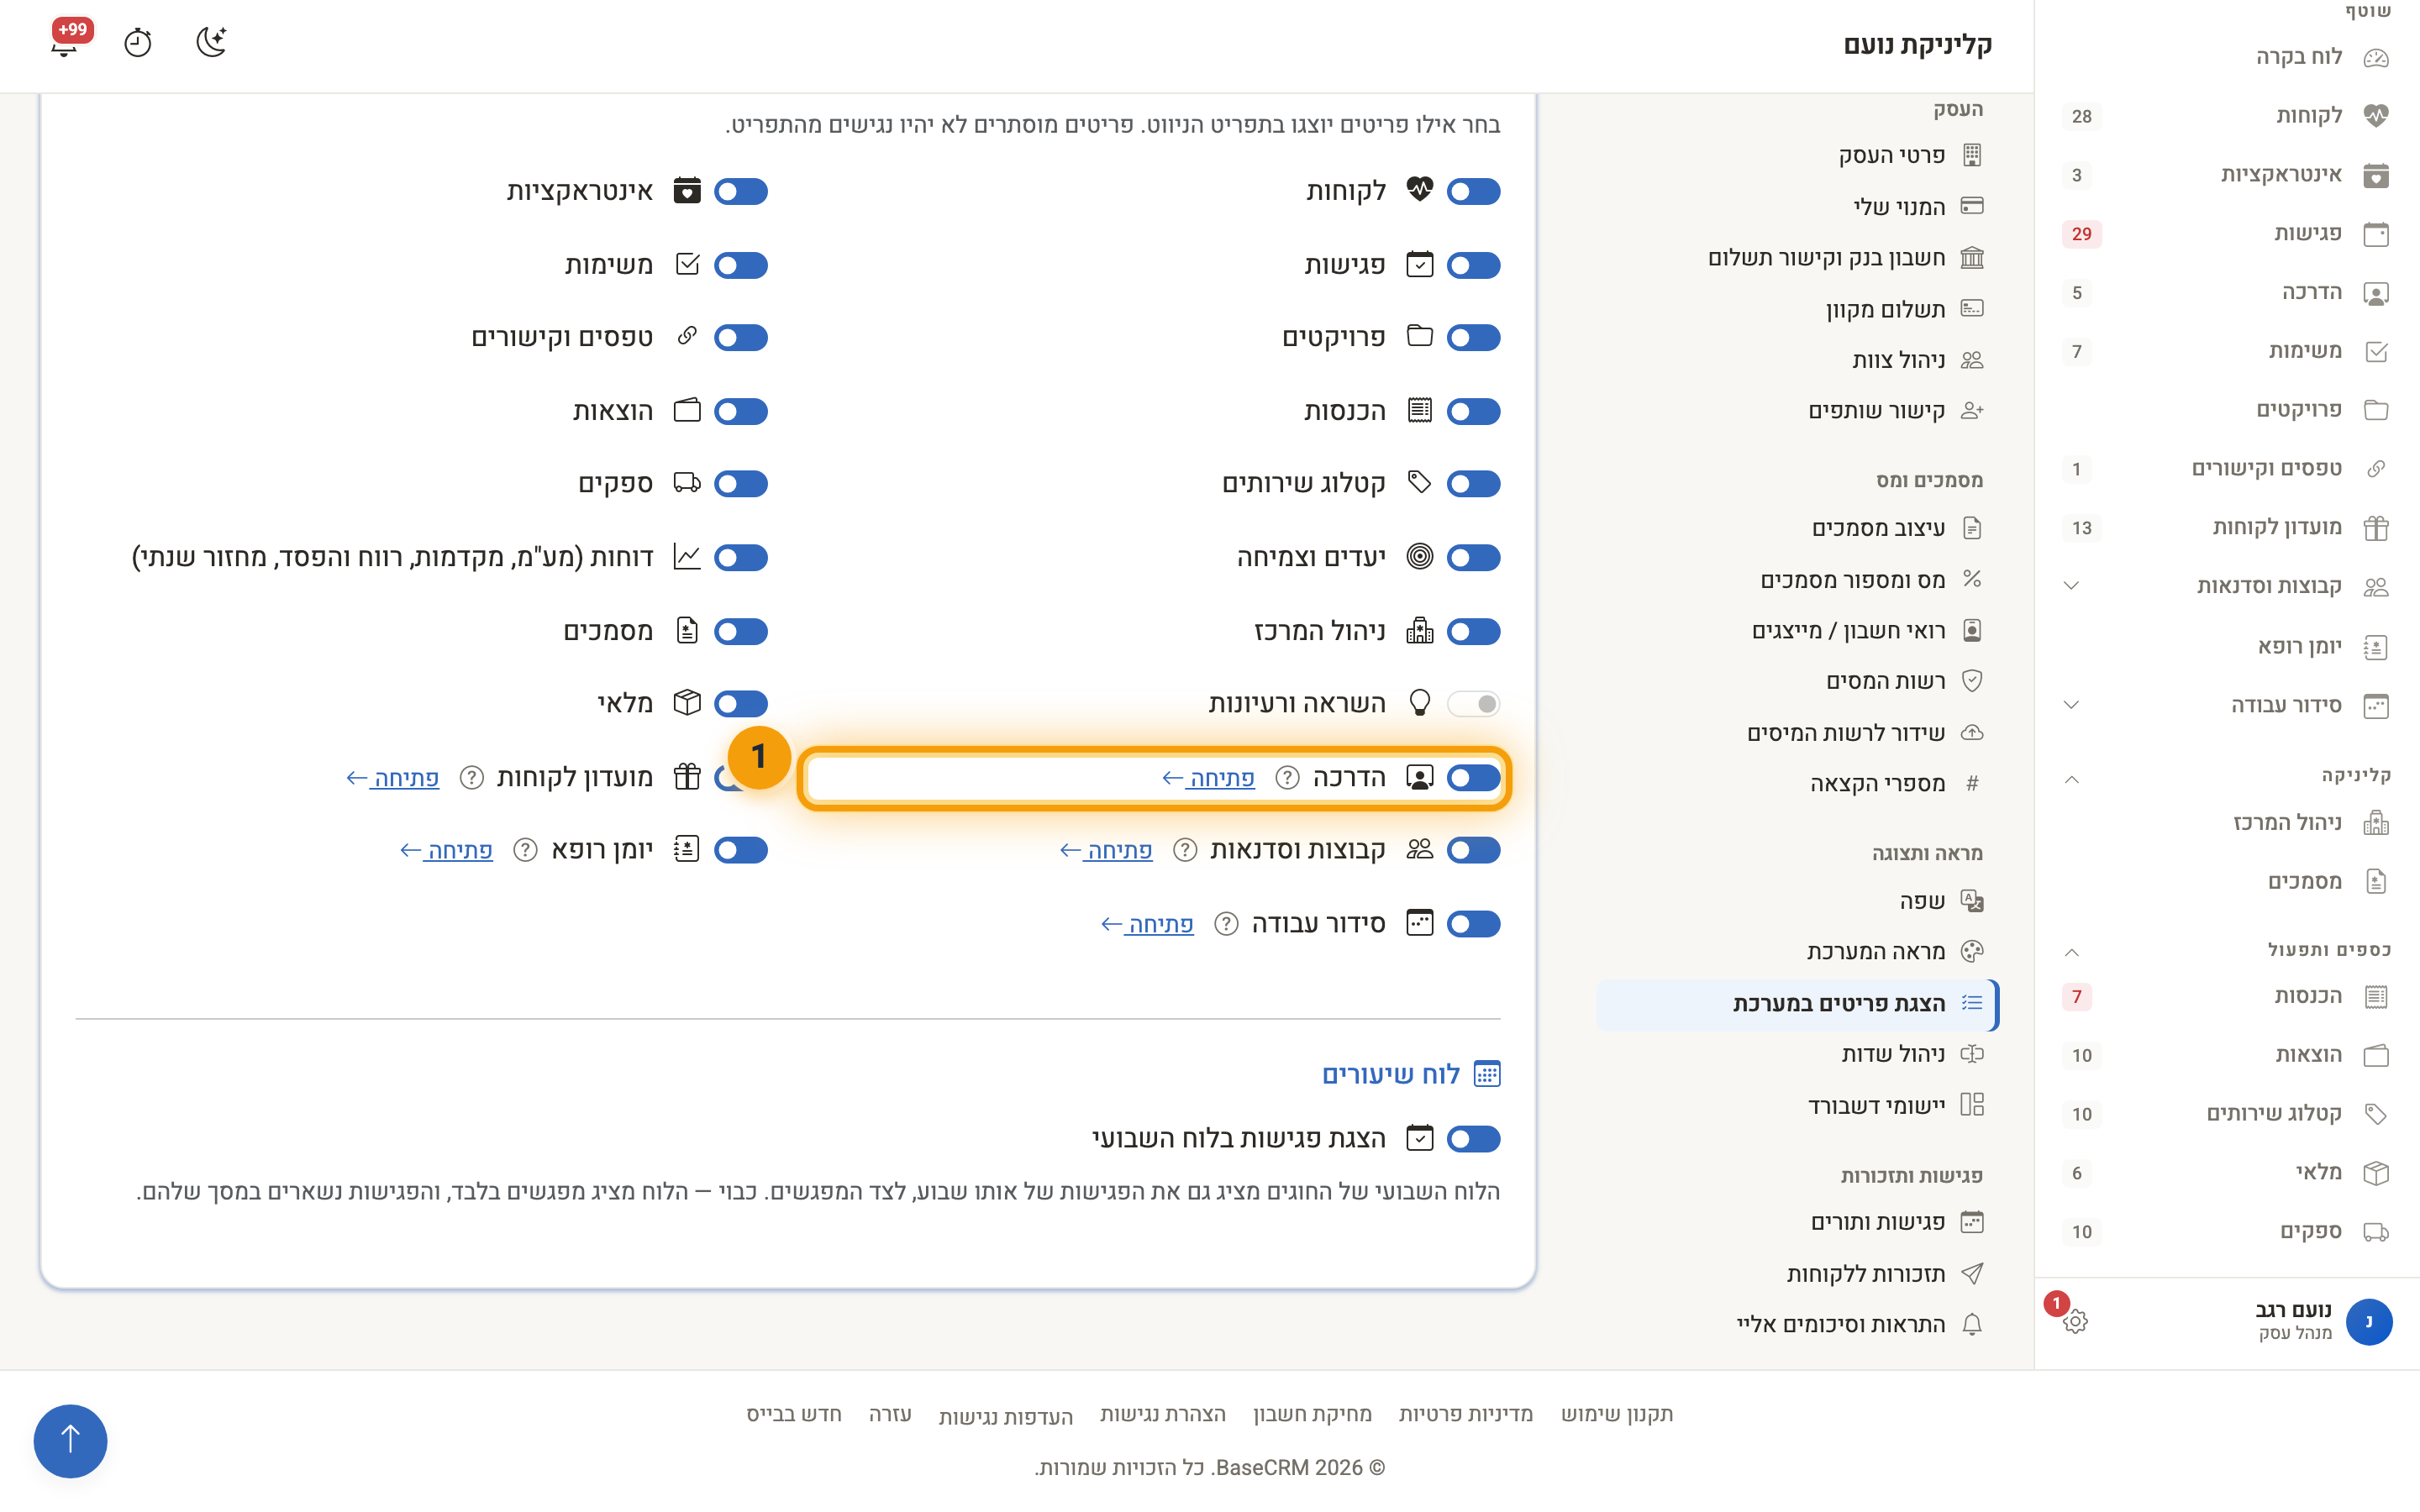Image resolution: width=2420 pixels, height=1512 pixels.
Task: Collapse the כספים ותפעול sidebar section
Action: [x=2071, y=952]
